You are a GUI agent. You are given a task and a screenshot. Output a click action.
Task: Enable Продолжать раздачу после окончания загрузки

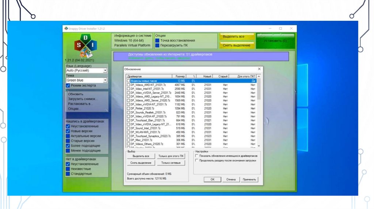point(197,161)
